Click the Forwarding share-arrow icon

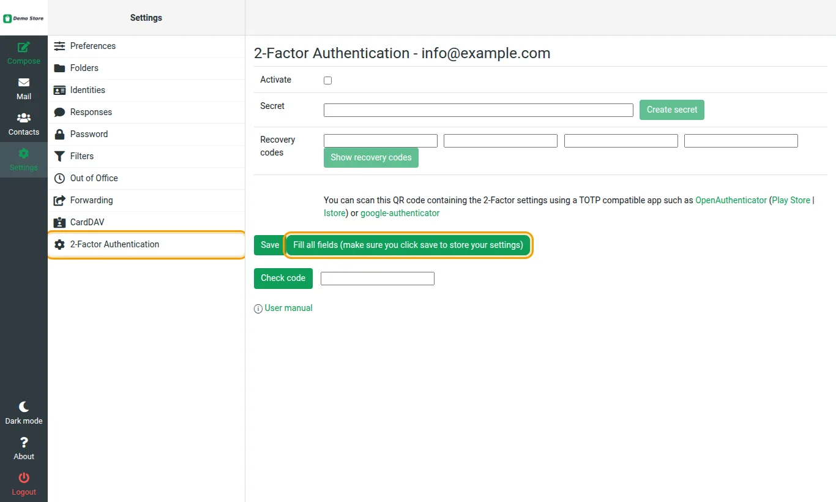tap(59, 200)
